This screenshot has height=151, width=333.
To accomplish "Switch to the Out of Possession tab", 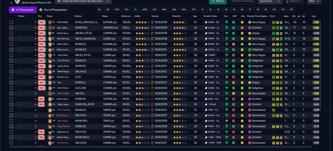I will tap(53, 10).
